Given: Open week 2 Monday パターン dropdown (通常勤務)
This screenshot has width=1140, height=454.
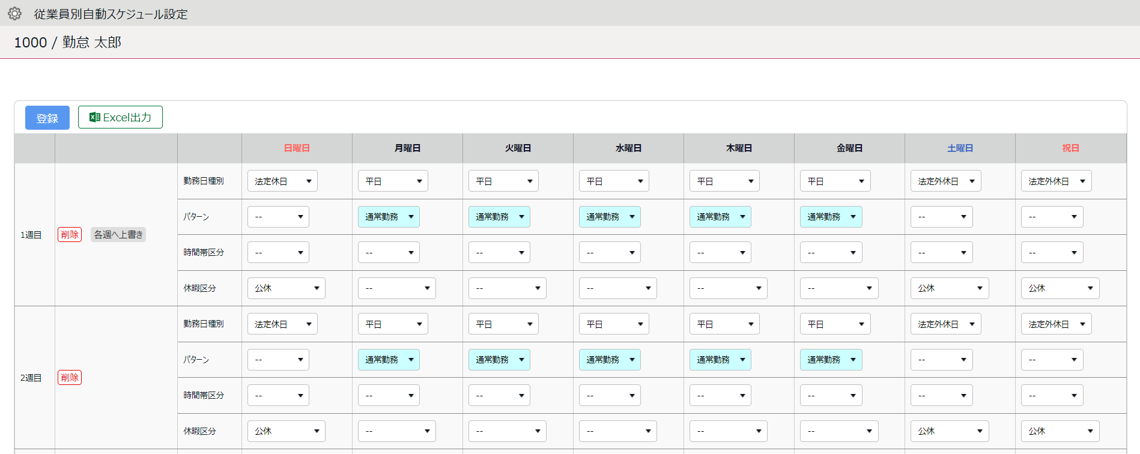Looking at the screenshot, I should [x=389, y=360].
